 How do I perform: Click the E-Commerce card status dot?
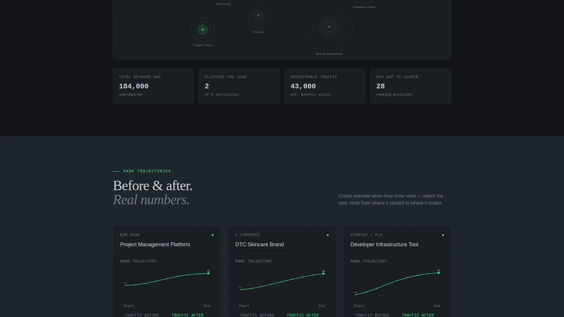(x=328, y=235)
